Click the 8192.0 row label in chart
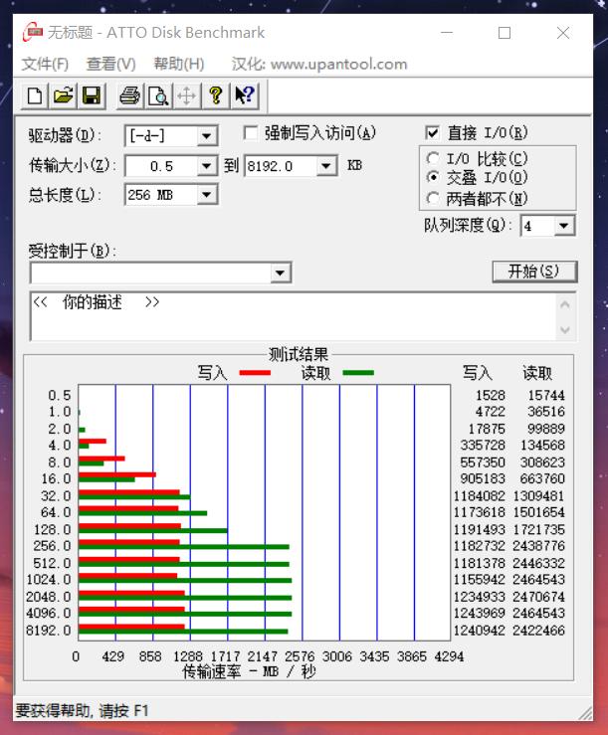This screenshot has height=735, width=608. click(49, 631)
